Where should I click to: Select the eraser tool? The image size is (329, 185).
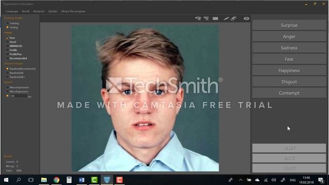point(234,18)
